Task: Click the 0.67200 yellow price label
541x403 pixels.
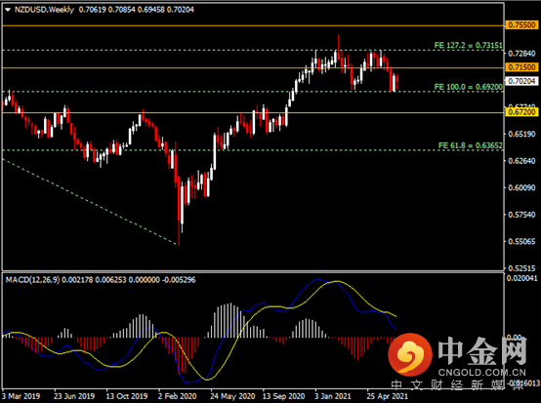Action: 522,112
